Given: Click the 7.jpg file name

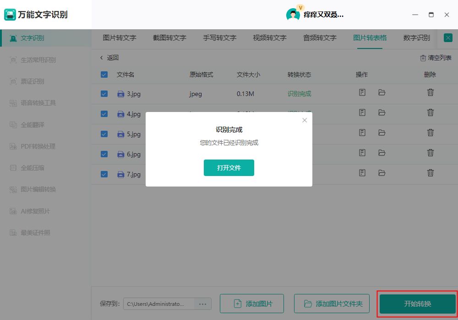Looking at the screenshot, I should pyautogui.click(x=133, y=174).
